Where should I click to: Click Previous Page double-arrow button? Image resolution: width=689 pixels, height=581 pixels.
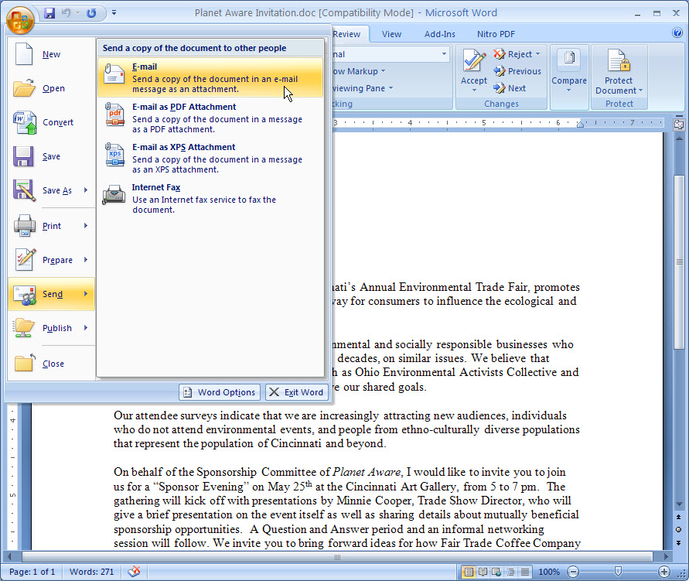(x=679, y=517)
